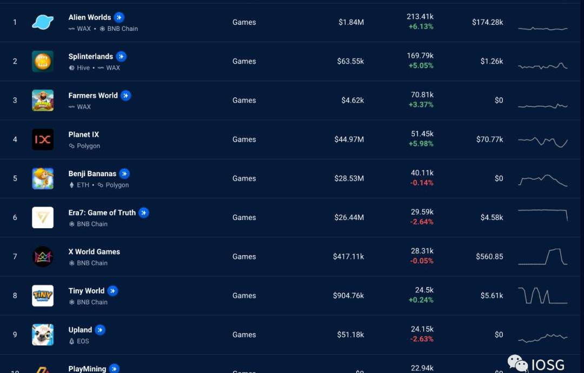Click the Planet IX logo icon
The width and height of the screenshot is (584, 373).
coord(43,139)
